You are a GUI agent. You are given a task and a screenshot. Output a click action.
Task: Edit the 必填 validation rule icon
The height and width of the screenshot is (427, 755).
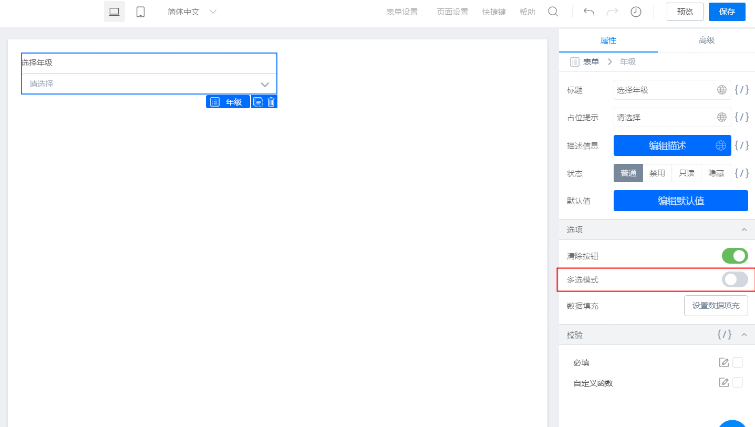tap(724, 362)
